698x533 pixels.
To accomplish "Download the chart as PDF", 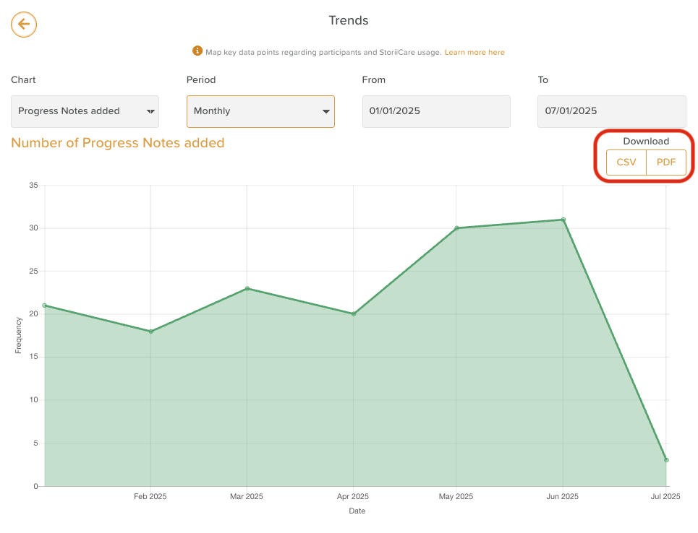I will tap(666, 162).
